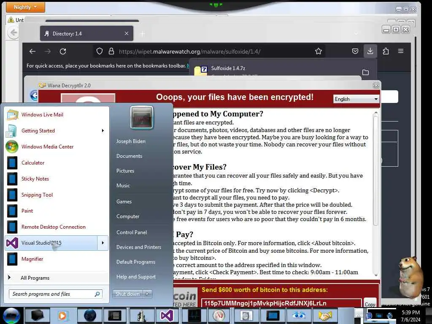Image resolution: width=432 pixels, height=324 pixels.
Task: Open the English language dropdown
Action: tap(356, 99)
